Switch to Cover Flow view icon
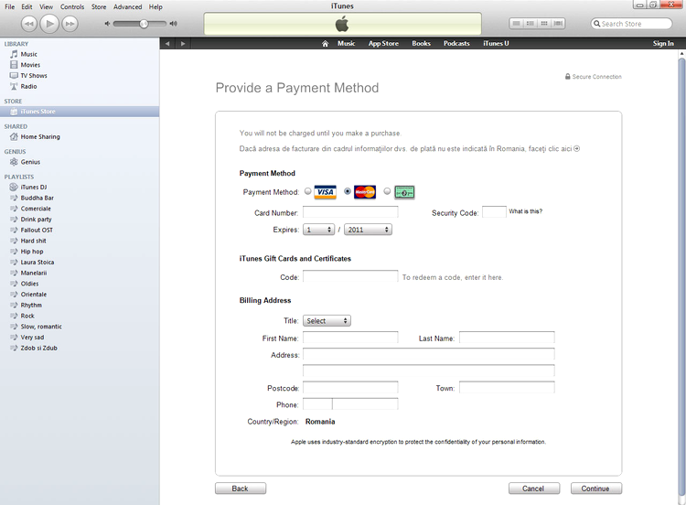686x505 pixels. click(x=558, y=23)
